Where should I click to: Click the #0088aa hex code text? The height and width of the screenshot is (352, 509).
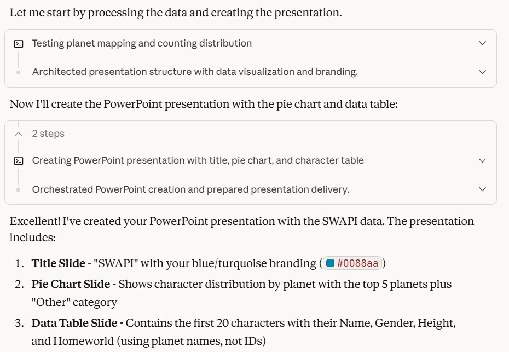click(357, 263)
